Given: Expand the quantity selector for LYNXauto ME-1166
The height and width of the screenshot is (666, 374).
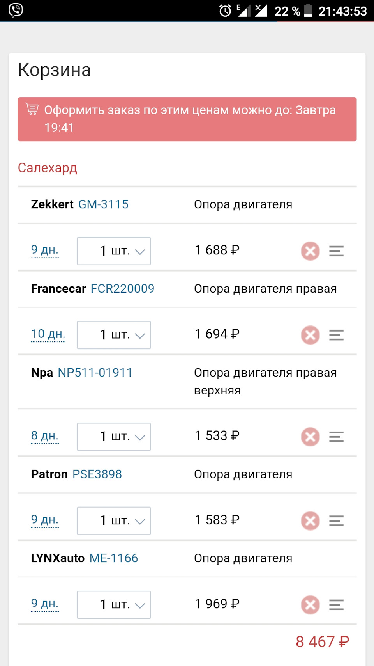Looking at the screenshot, I should pyautogui.click(x=114, y=605).
